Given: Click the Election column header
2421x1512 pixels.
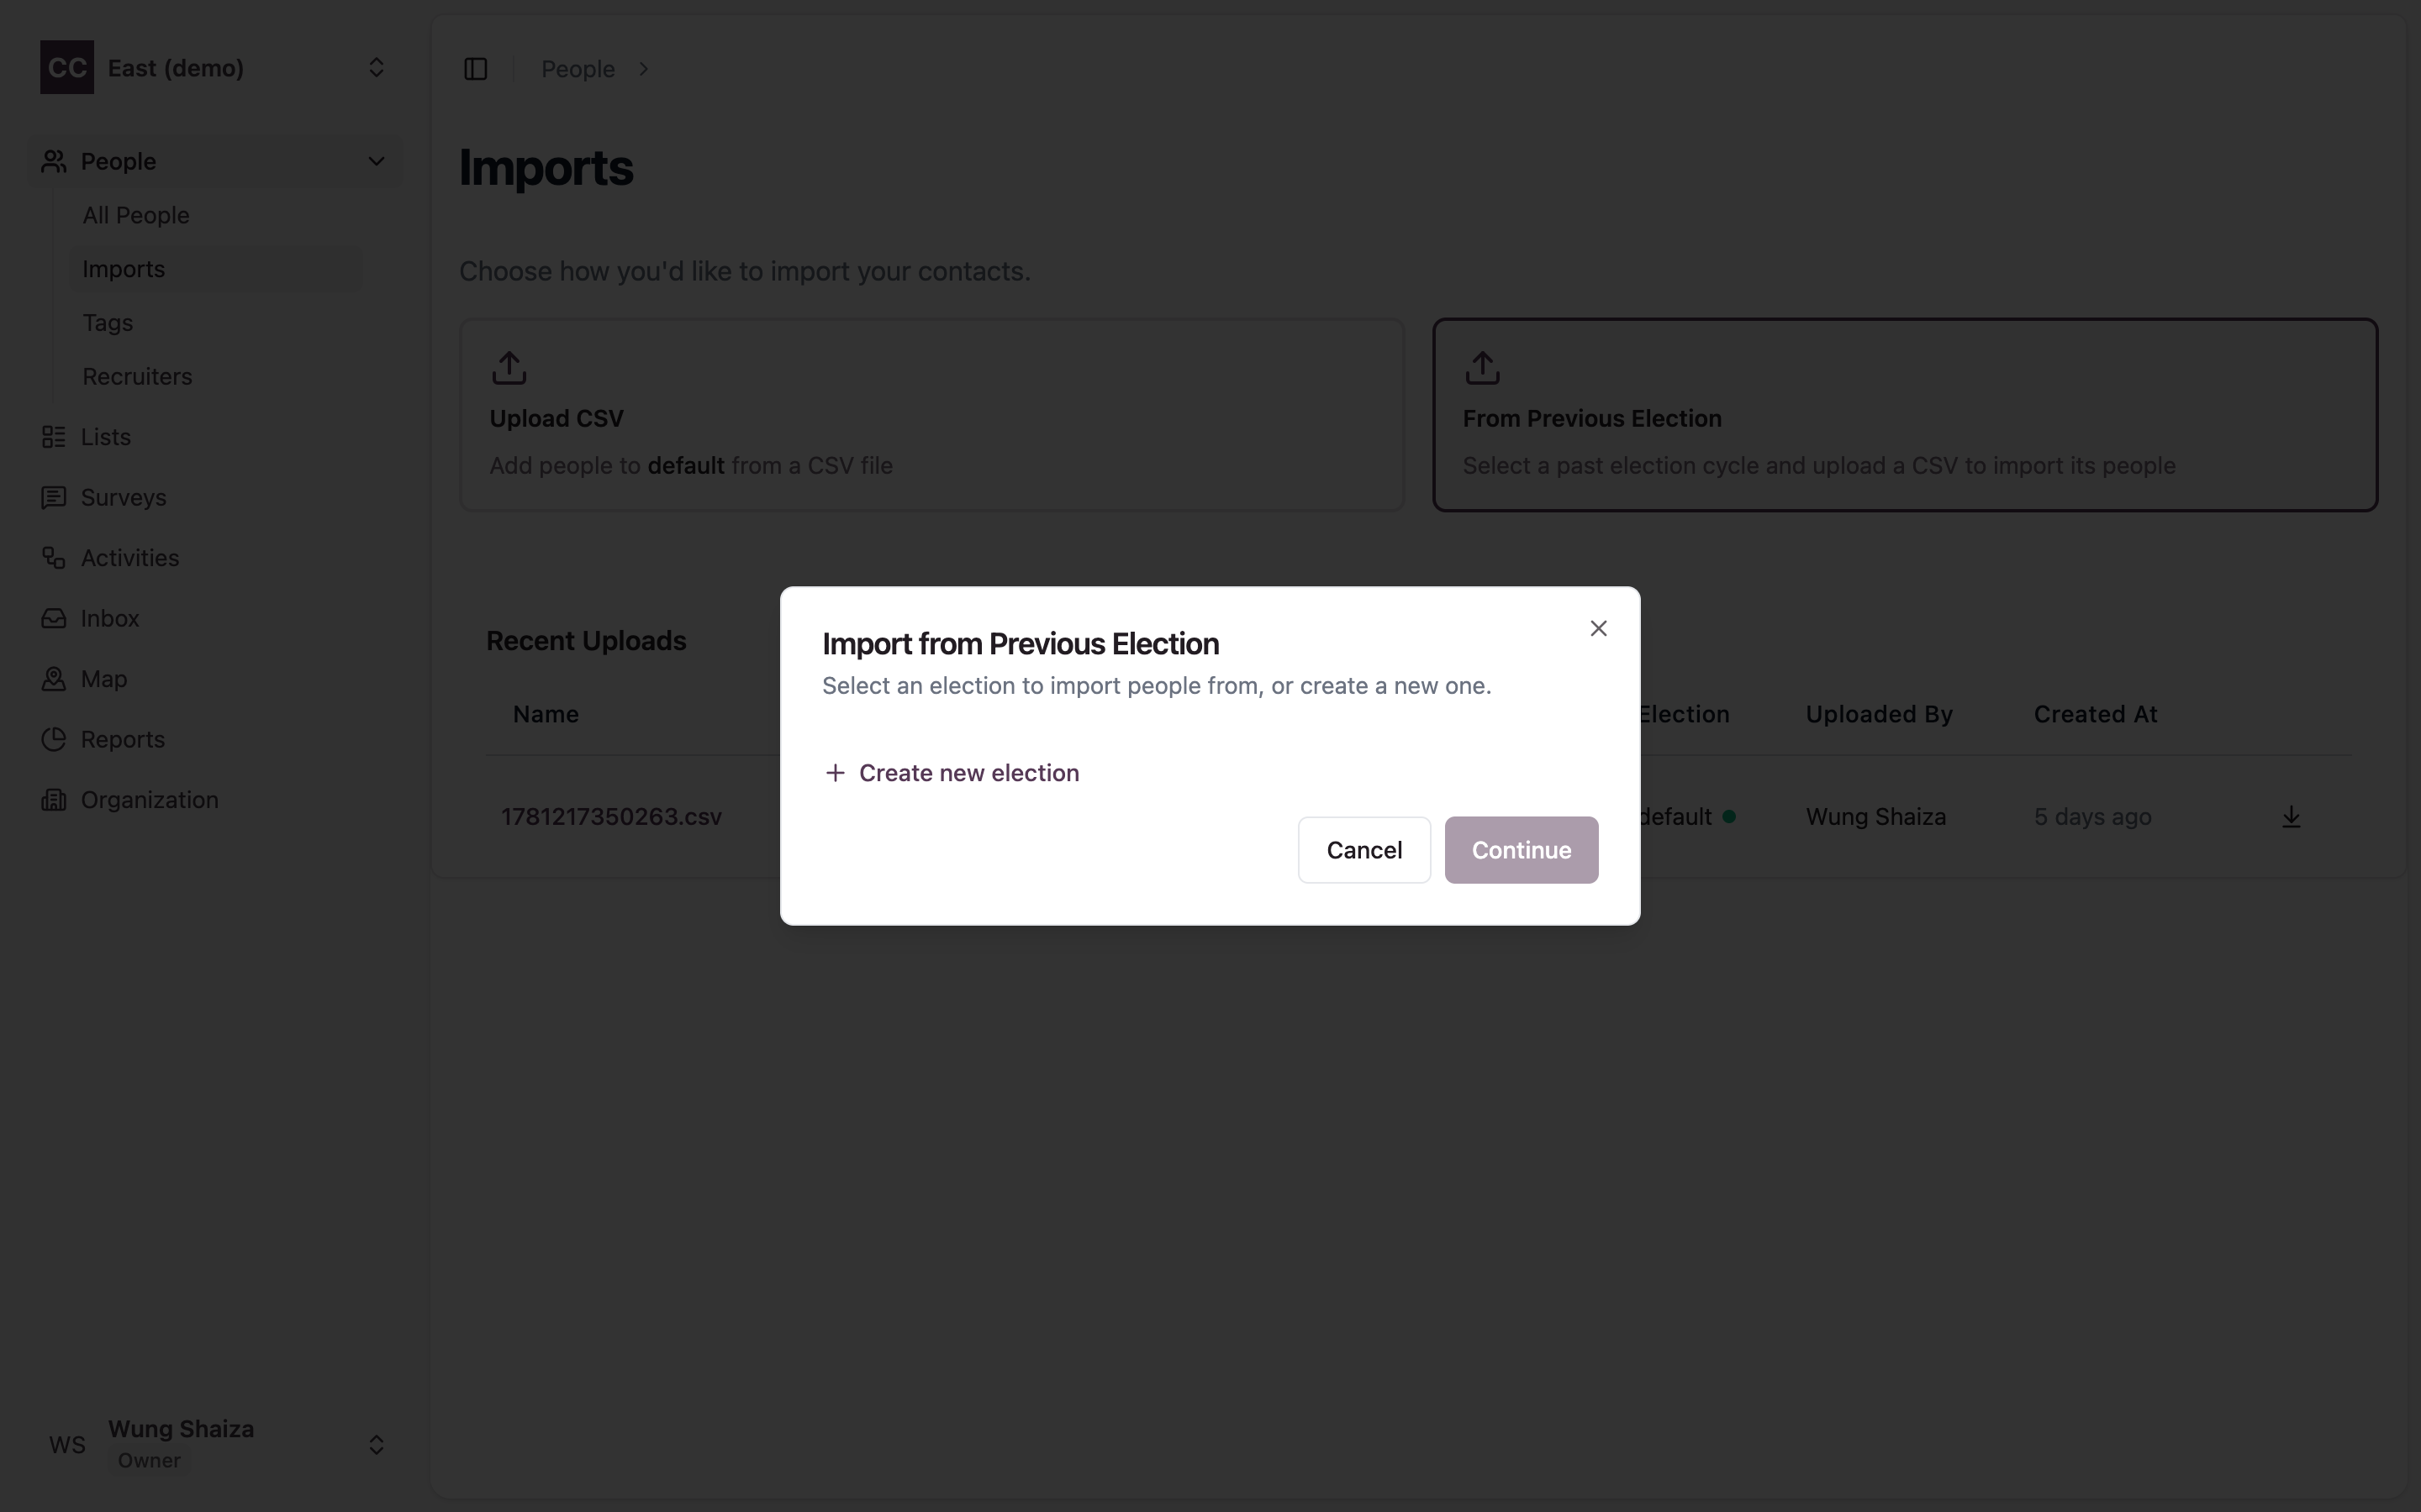Looking at the screenshot, I should coord(1684,714).
